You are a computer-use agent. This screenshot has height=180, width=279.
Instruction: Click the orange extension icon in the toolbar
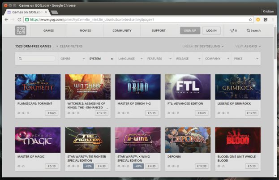(258, 20)
